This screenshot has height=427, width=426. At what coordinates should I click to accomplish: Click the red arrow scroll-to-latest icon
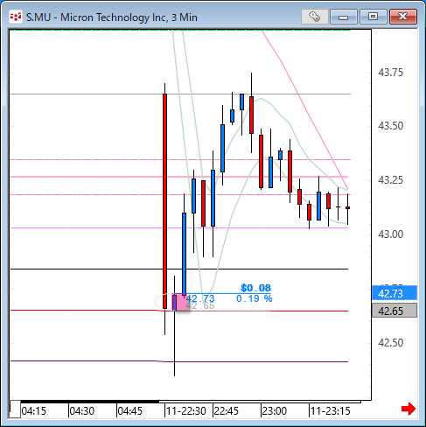(409, 409)
